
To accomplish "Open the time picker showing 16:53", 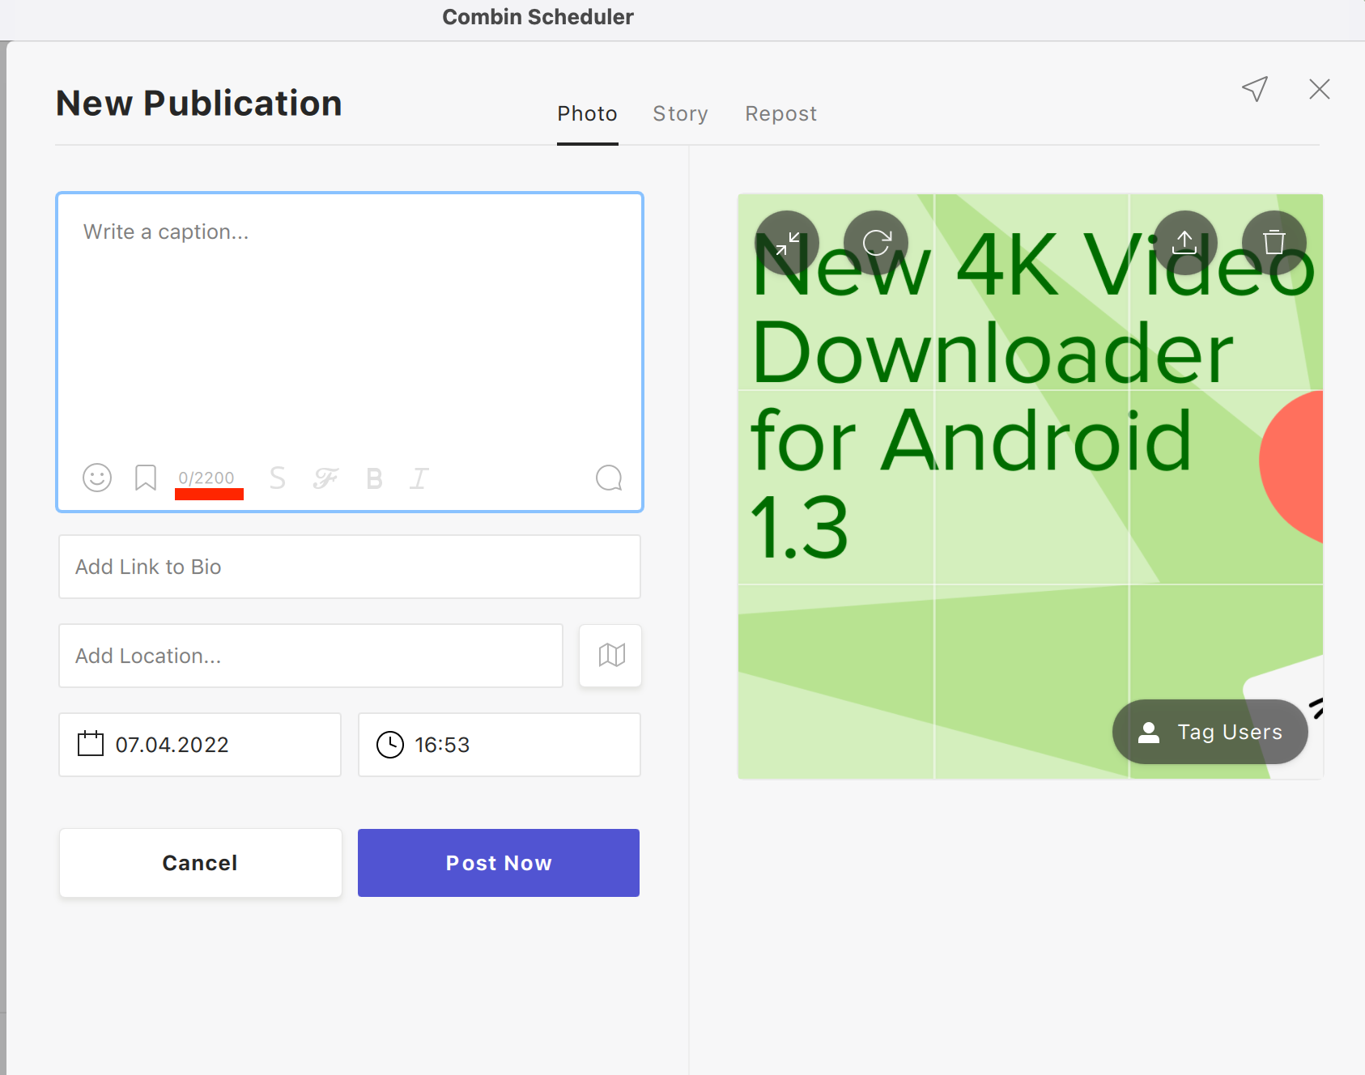I will tap(499, 745).
